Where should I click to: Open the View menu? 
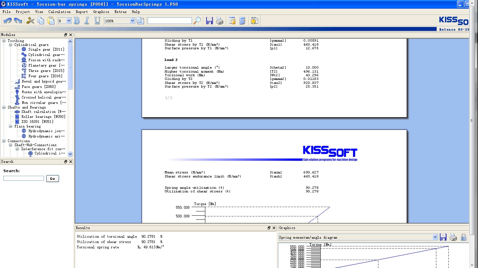pyautogui.click(x=39, y=12)
